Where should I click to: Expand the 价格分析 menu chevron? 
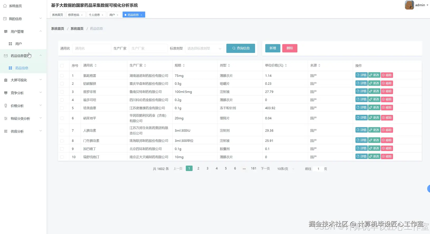click(x=41, y=105)
